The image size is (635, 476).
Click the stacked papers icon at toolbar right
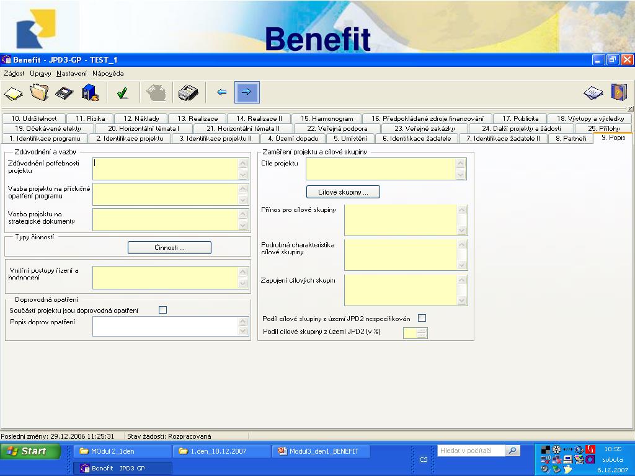593,93
